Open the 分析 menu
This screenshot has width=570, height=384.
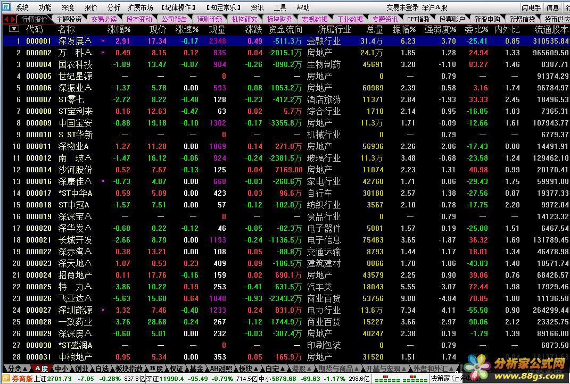(x=113, y=7)
